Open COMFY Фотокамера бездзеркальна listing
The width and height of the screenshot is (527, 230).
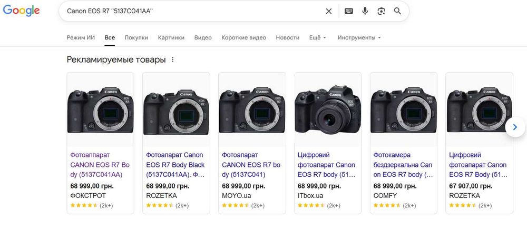(403, 165)
